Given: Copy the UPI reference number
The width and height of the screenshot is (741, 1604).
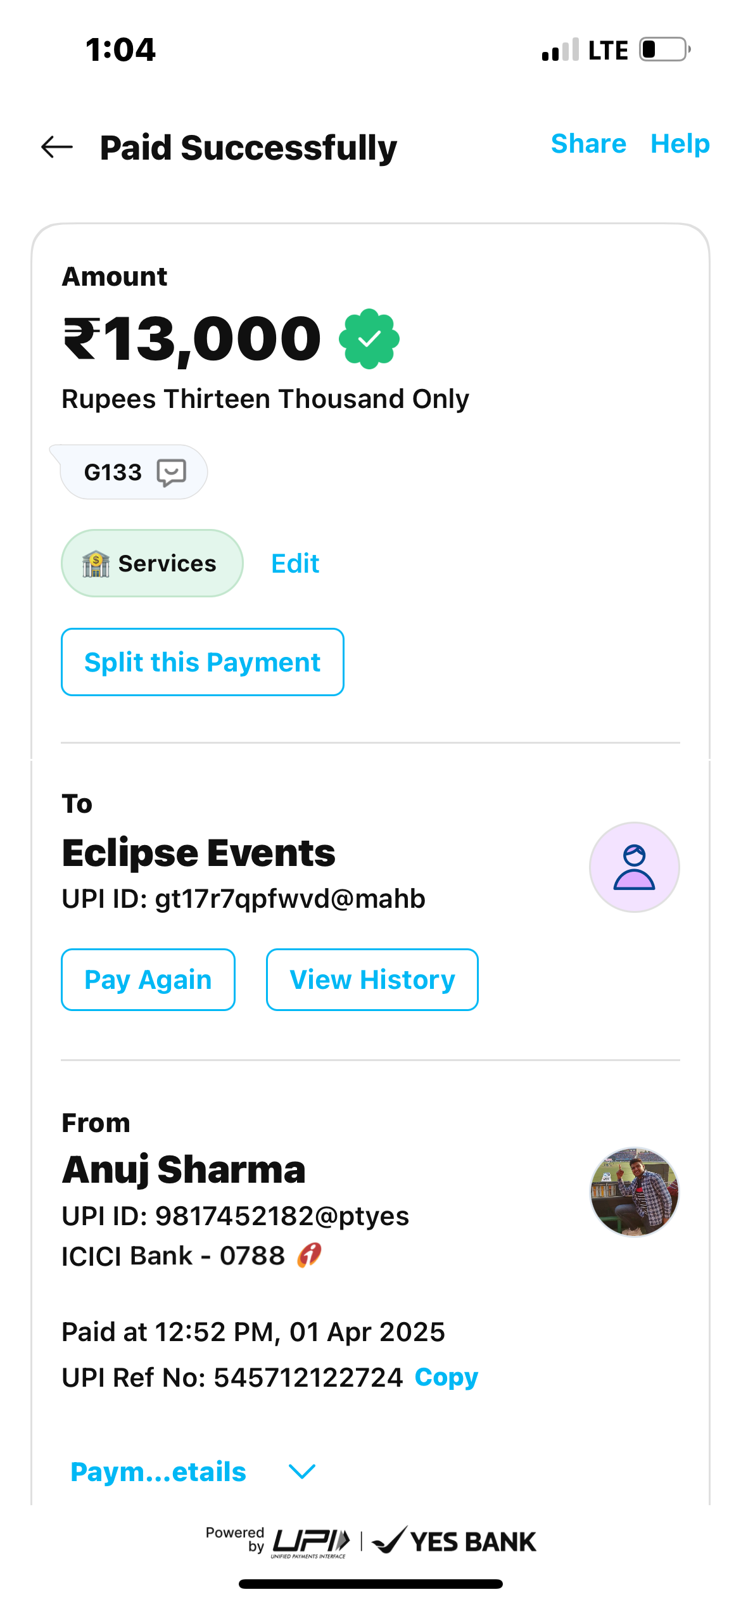Looking at the screenshot, I should (446, 1377).
